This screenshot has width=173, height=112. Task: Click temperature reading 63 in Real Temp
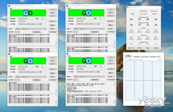(x=140, y=19)
